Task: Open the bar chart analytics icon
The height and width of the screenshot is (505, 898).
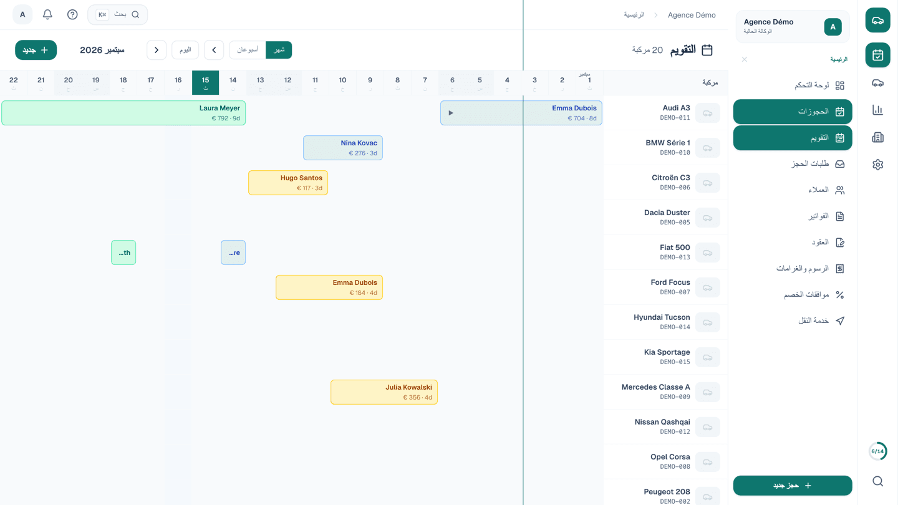Action: click(x=877, y=110)
